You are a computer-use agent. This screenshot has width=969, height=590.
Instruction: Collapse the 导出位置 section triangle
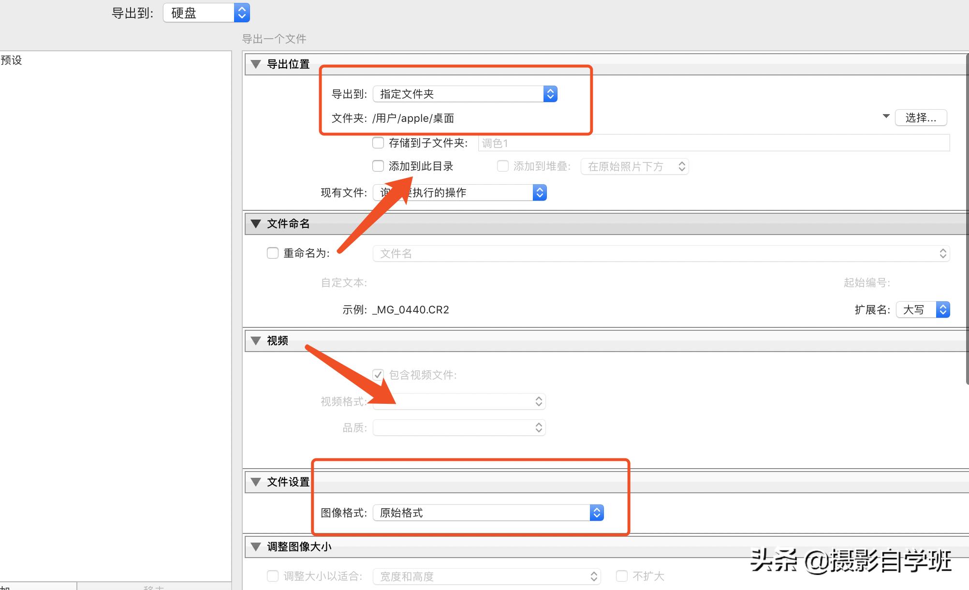click(x=256, y=64)
